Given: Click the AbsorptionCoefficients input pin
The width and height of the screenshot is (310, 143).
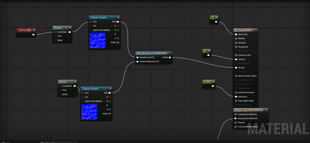Looking at the screenshot, I should click(x=236, y=118).
